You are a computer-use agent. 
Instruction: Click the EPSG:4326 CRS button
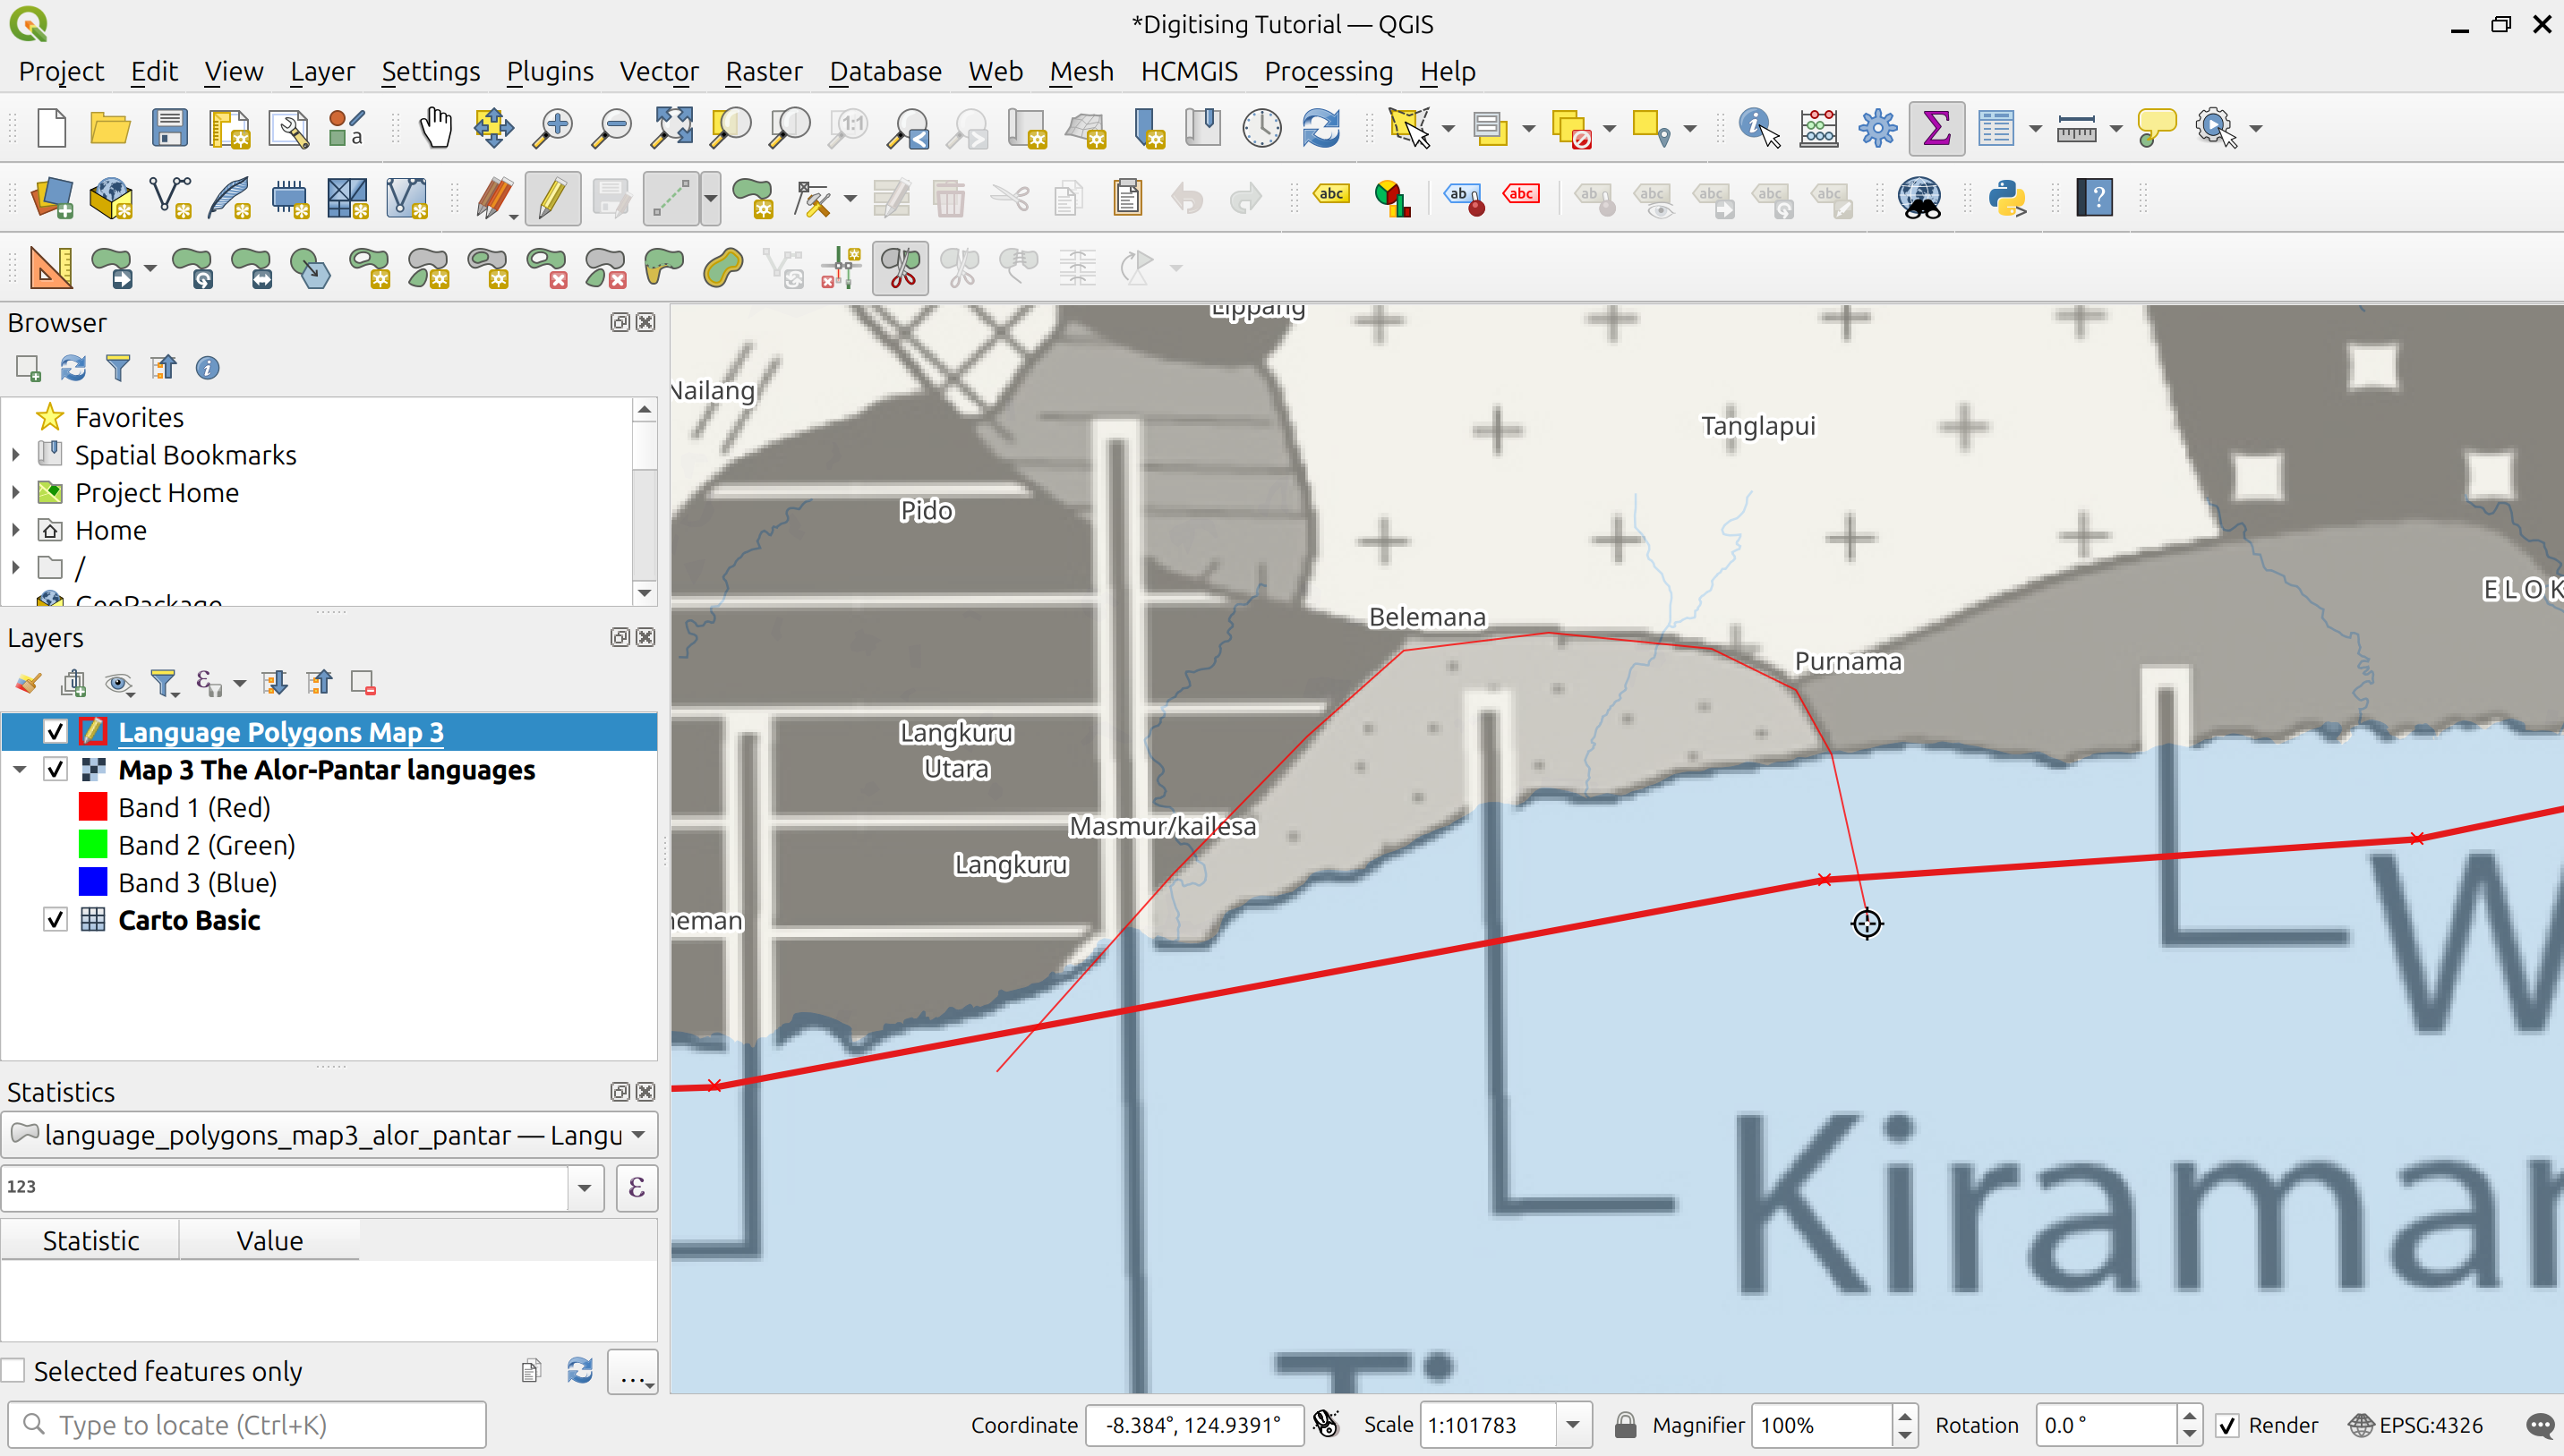click(x=2415, y=1425)
